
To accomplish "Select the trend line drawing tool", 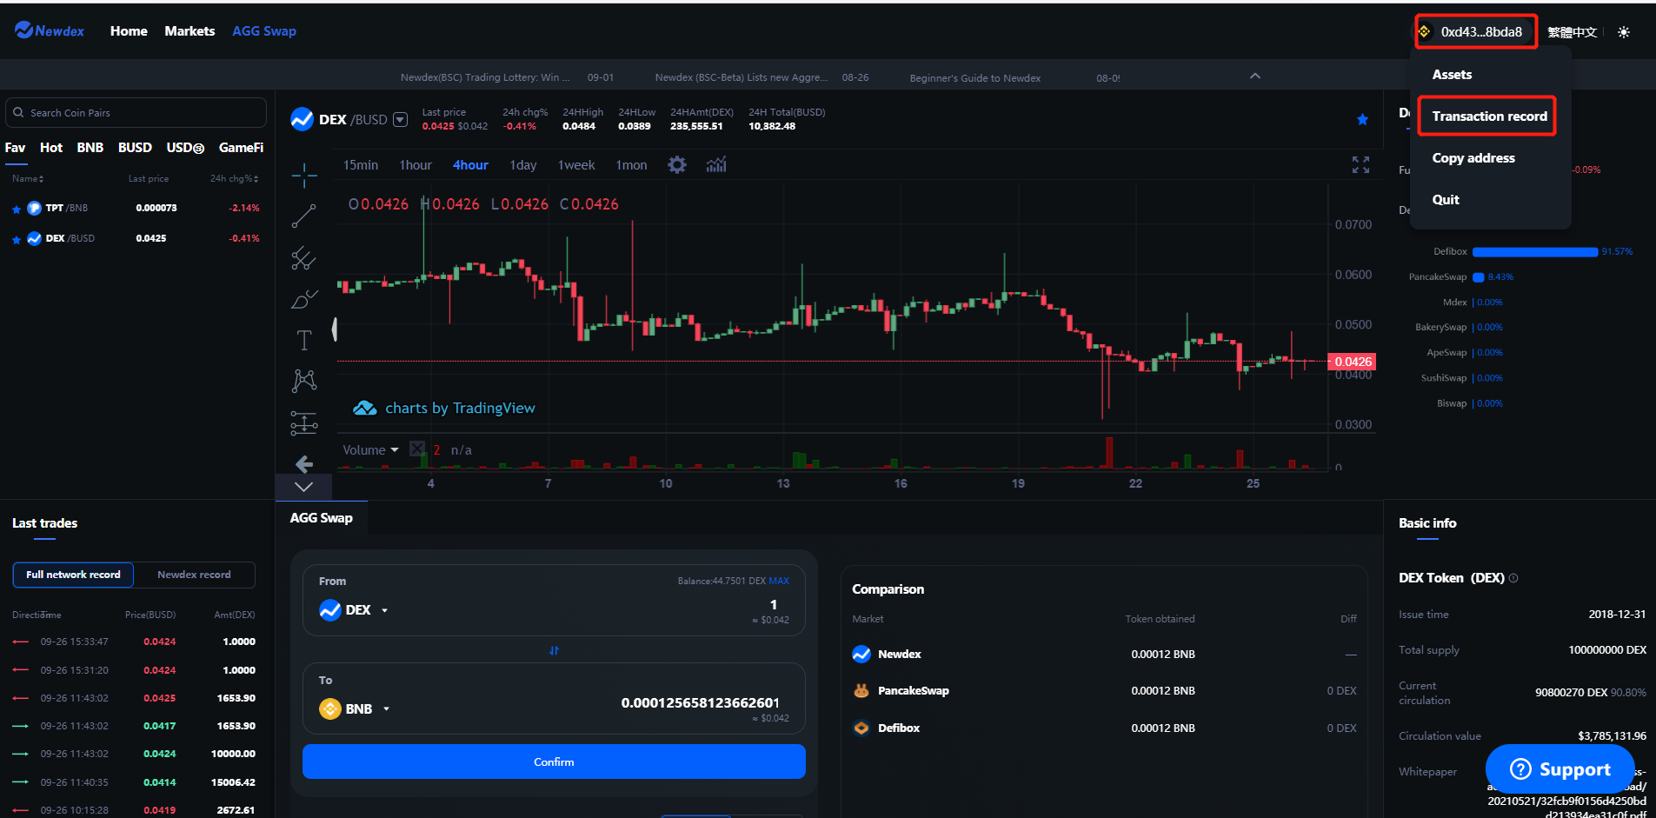I will coord(303,216).
